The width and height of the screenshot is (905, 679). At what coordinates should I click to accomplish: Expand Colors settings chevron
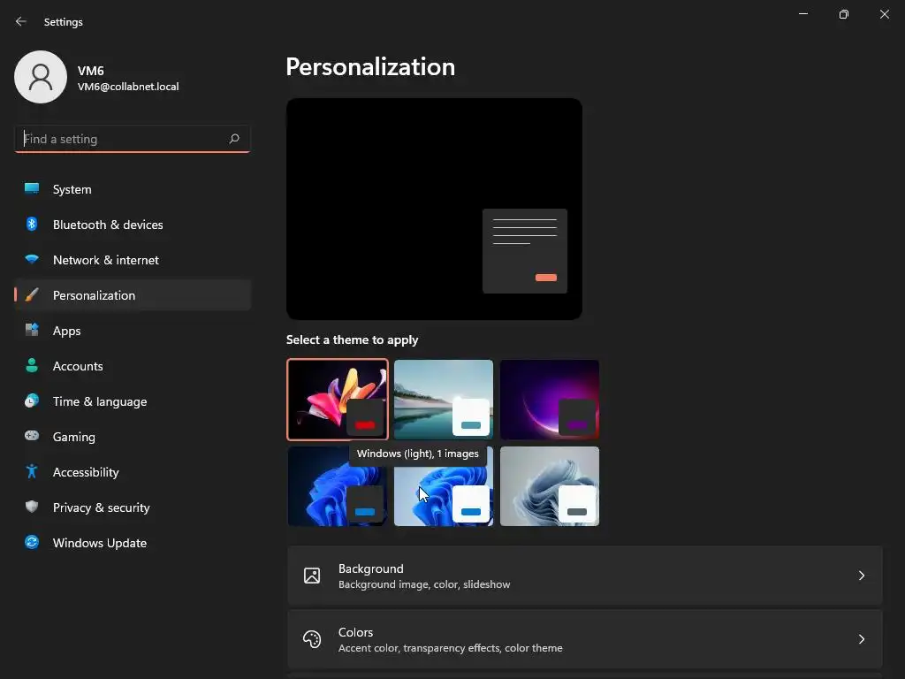pyautogui.click(x=861, y=639)
